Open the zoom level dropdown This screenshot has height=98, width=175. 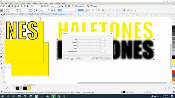click(60, 6)
